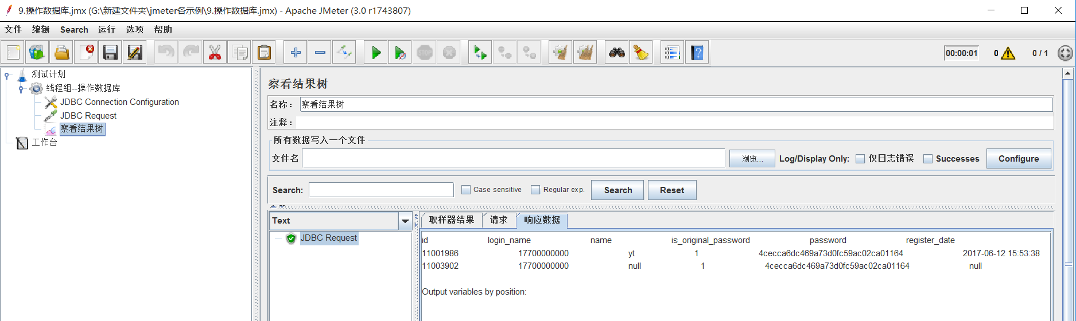
Task: Click the Search button
Action: (618, 190)
